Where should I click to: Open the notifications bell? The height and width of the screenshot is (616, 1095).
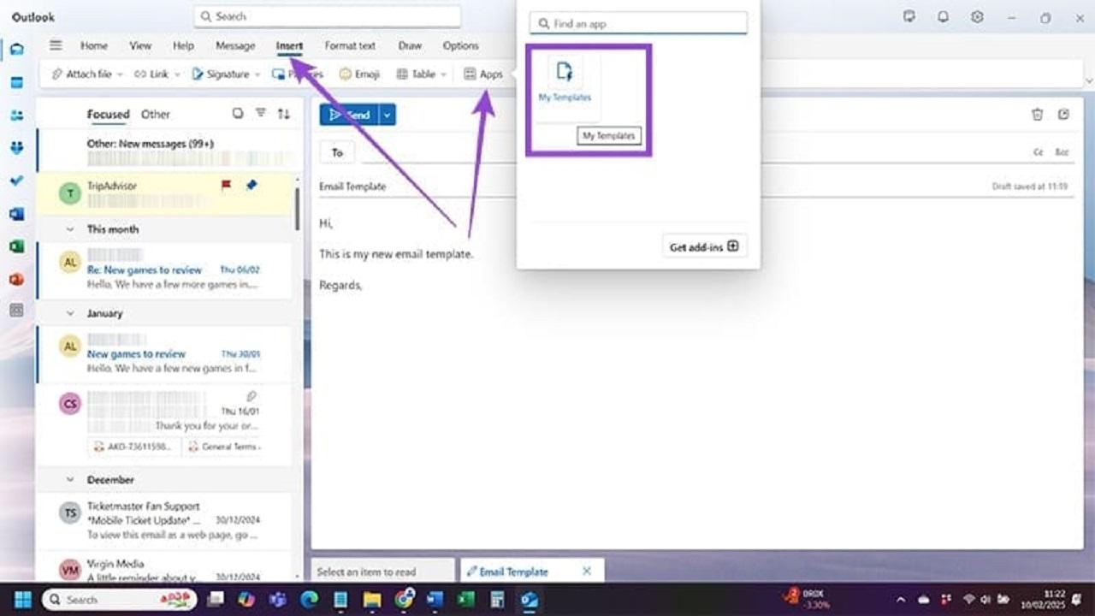pyautogui.click(x=943, y=17)
